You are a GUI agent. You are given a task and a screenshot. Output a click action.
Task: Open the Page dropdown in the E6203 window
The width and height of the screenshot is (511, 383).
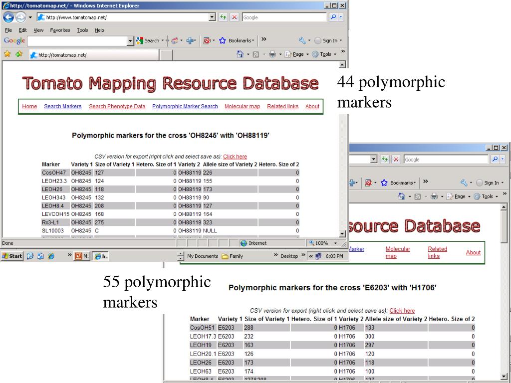point(458,196)
